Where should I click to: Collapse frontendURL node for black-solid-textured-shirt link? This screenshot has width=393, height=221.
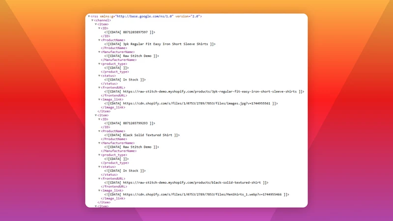(99, 179)
